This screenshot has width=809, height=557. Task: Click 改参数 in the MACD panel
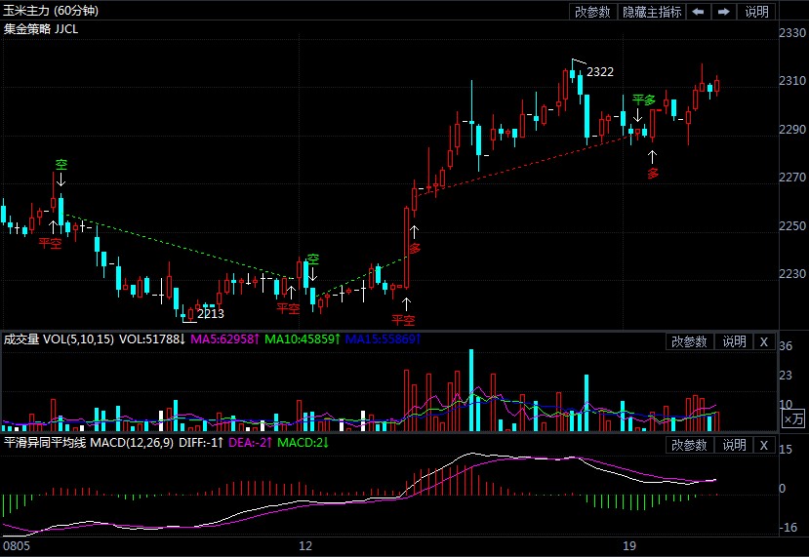(689, 445)
